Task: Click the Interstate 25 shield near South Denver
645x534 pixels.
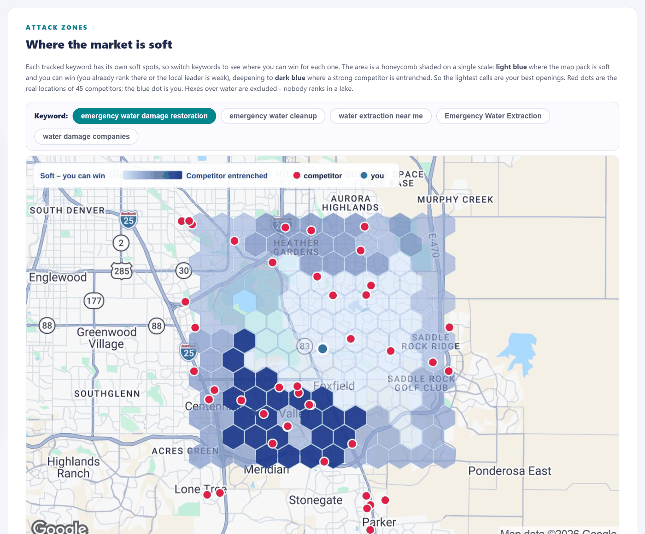Action: point(129,220)
